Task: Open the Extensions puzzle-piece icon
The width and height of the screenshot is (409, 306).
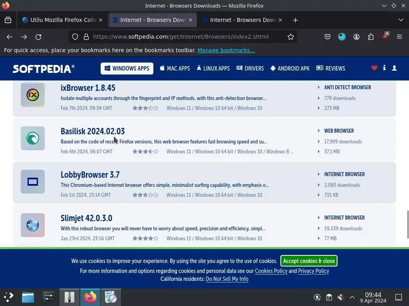Action: (x=371, y=37)
